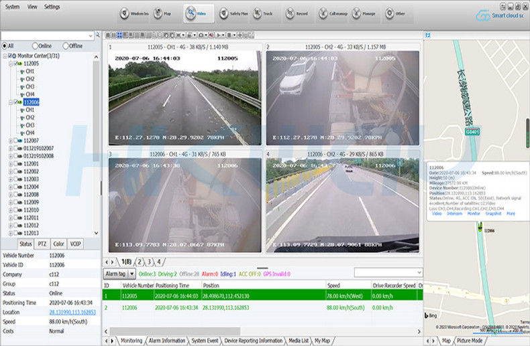530x346 pixels.
Task: Open the Alarm tag dropdown arrow
Action: point(132,274)
